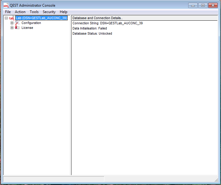Click the Data Initialisation: Failed line
The height and width of the screenshot is (185, 221).
90,28
